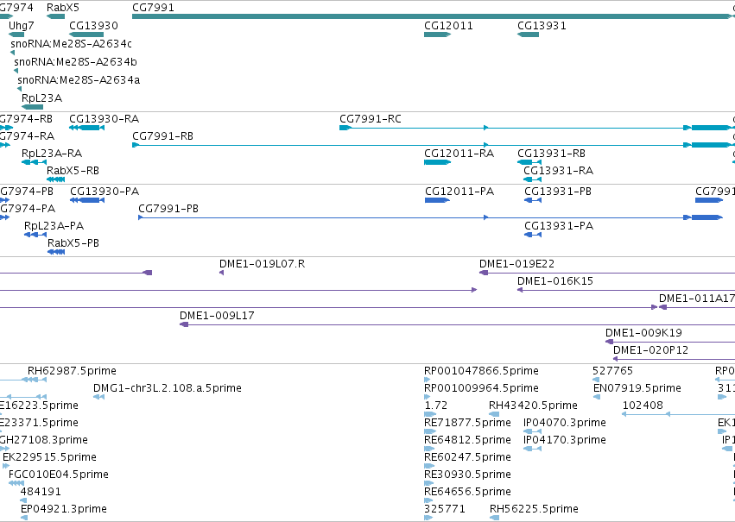735x522 pixels.
Task: Click the EK229515.5prime EST label
Action: pyautogui.click(x=50, y=457)
